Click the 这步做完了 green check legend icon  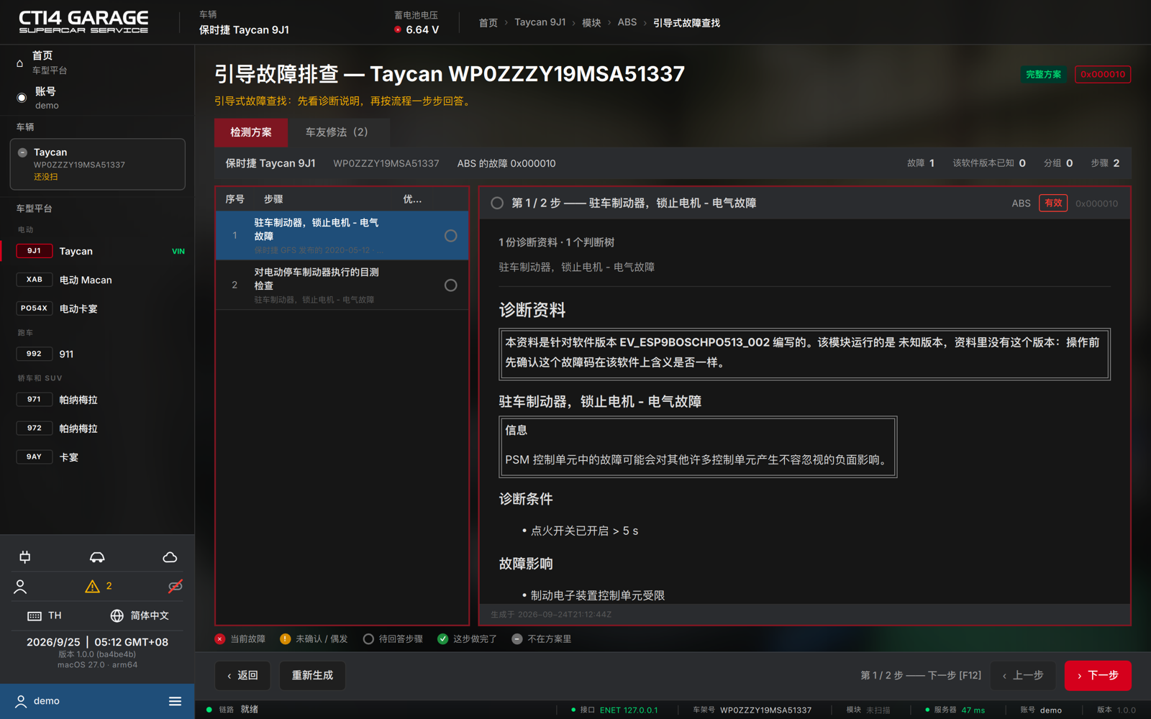[443, 639]
